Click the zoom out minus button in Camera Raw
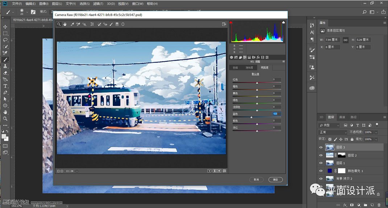 point(58,171)
